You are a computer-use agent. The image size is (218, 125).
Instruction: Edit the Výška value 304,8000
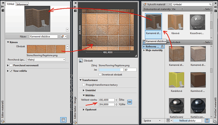tap(107, 104)
